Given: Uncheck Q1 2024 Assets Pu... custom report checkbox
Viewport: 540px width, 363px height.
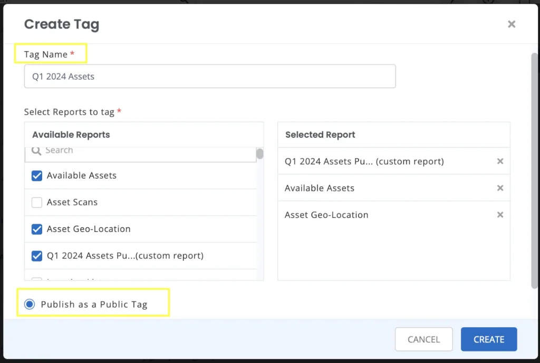Looking at the screenshot, I should pos(37,256).
